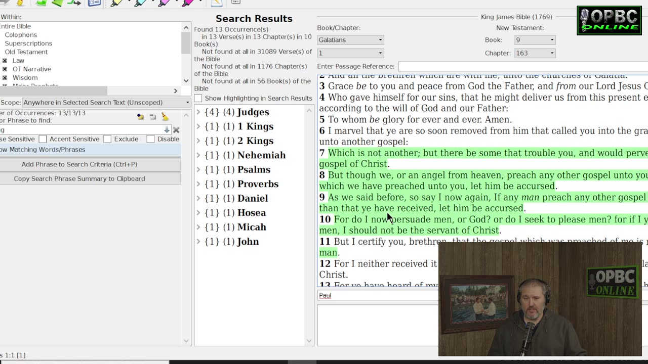
Task: Select Entire Bible in Search Within list
Action: click(15, 26)
